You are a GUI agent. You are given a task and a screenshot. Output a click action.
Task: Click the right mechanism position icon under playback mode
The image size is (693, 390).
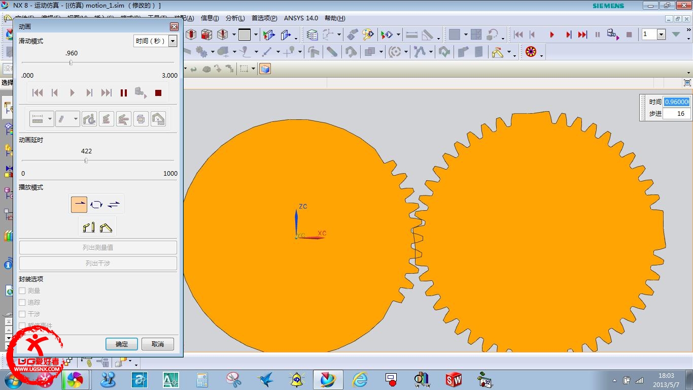106,227
